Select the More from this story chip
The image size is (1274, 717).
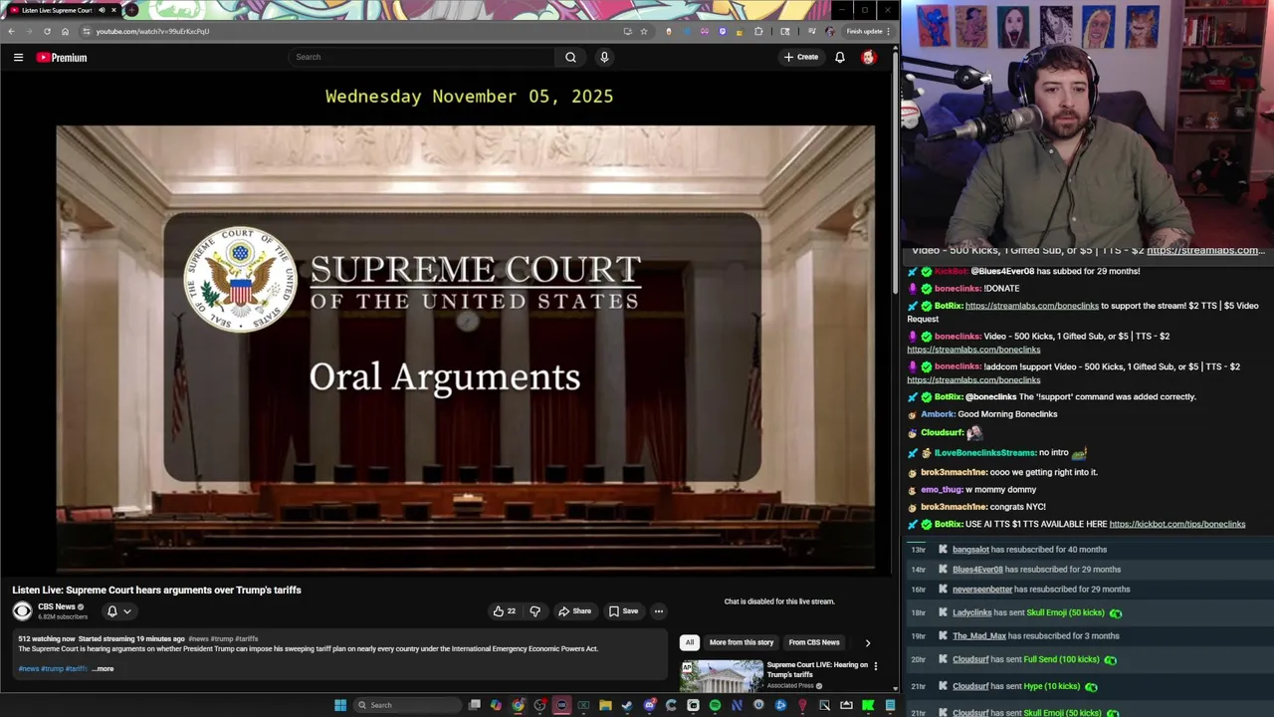pos(742,642)
